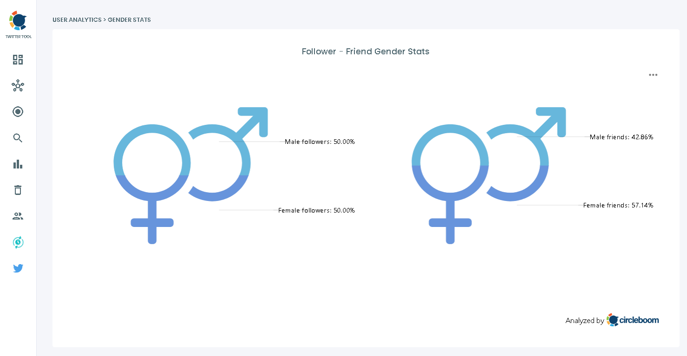Click the Female friends 57.14% label
The width and height of the screenshot is (687, 356).
pos(618,205)
